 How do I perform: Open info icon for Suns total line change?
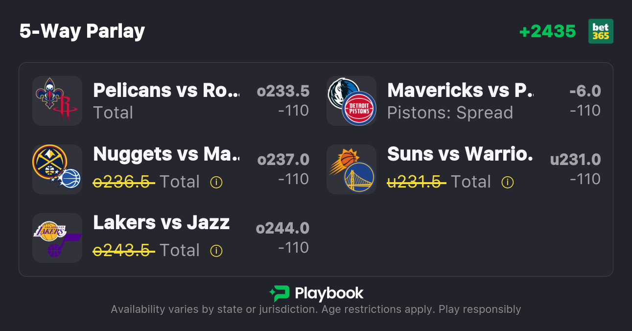(508, 182)
